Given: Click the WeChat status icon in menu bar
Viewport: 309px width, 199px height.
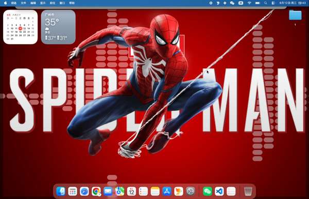Looking at the screenshot, I should (232, 3).
